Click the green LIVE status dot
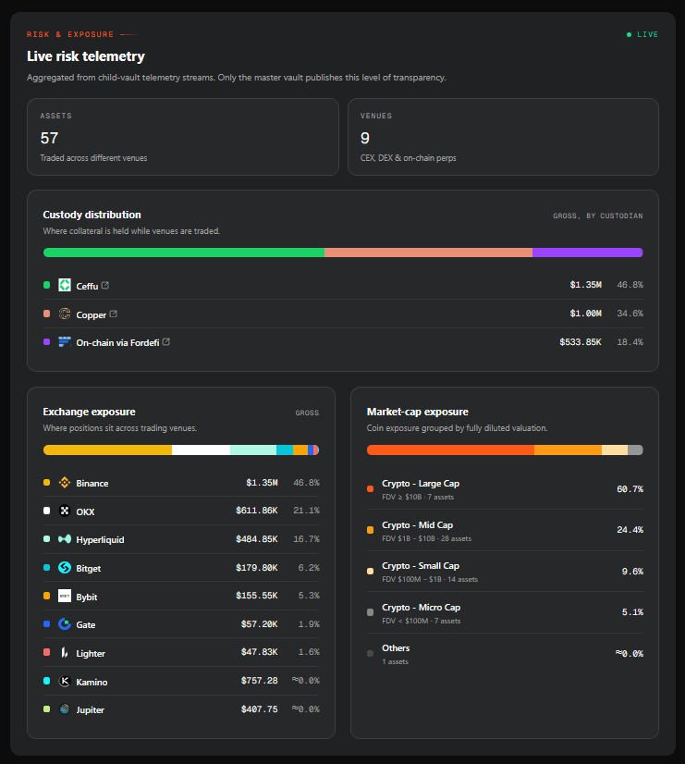Viewport: 685px width, 764px height. pos(629,34)
